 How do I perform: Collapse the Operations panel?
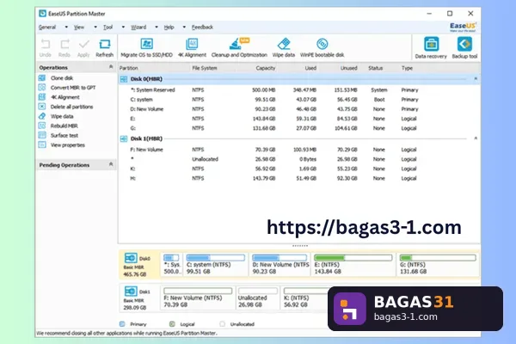(111, 67)
